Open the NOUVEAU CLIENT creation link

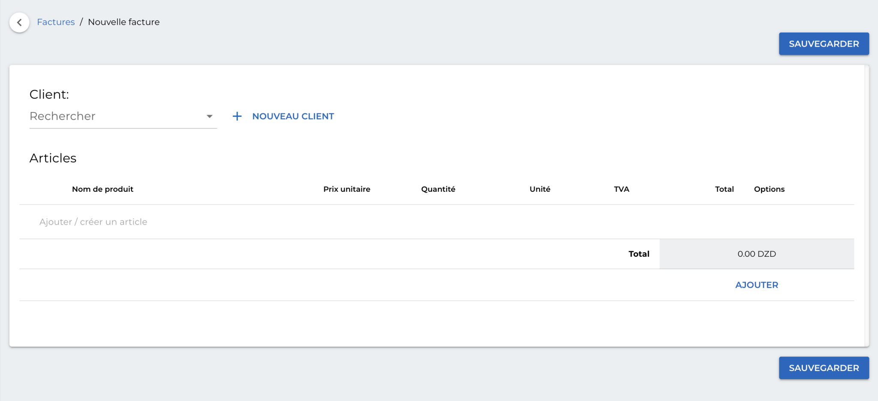click(x=293, y=116)
